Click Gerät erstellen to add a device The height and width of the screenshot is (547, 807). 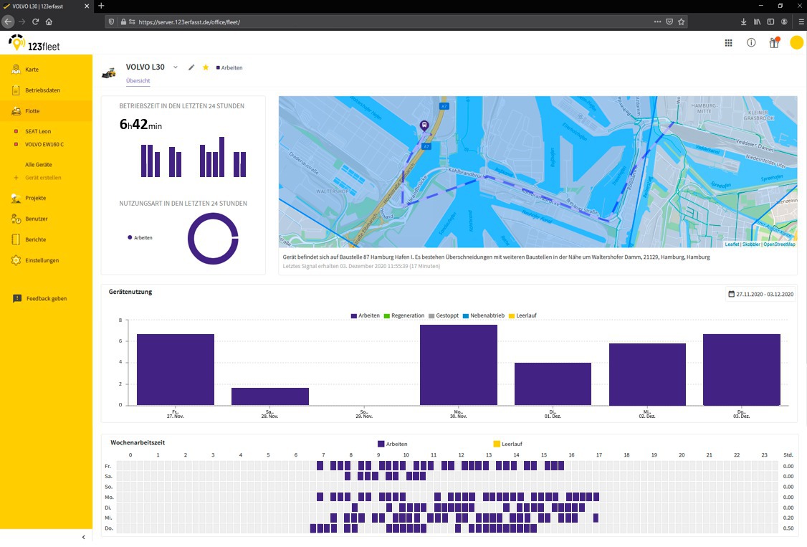[43, 178]
